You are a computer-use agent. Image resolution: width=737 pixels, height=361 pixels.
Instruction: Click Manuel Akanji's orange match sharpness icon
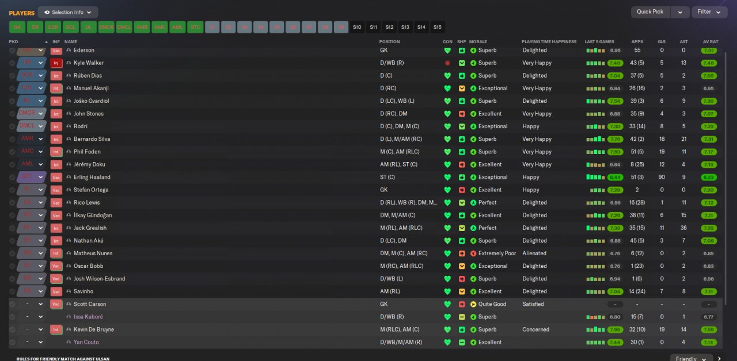coord(462,89)
